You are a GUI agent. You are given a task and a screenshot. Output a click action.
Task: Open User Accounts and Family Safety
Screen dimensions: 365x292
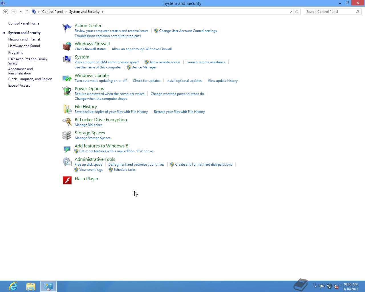pyautogui.click(x=28, y=61)
